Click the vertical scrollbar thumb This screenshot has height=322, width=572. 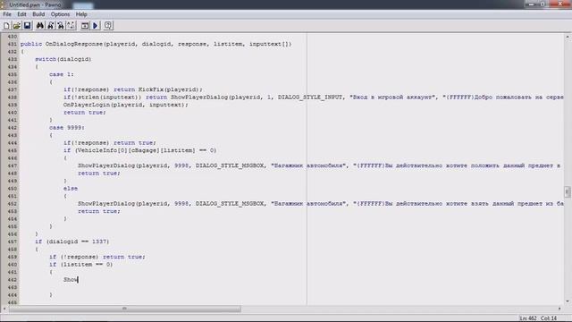click(568, 191)
